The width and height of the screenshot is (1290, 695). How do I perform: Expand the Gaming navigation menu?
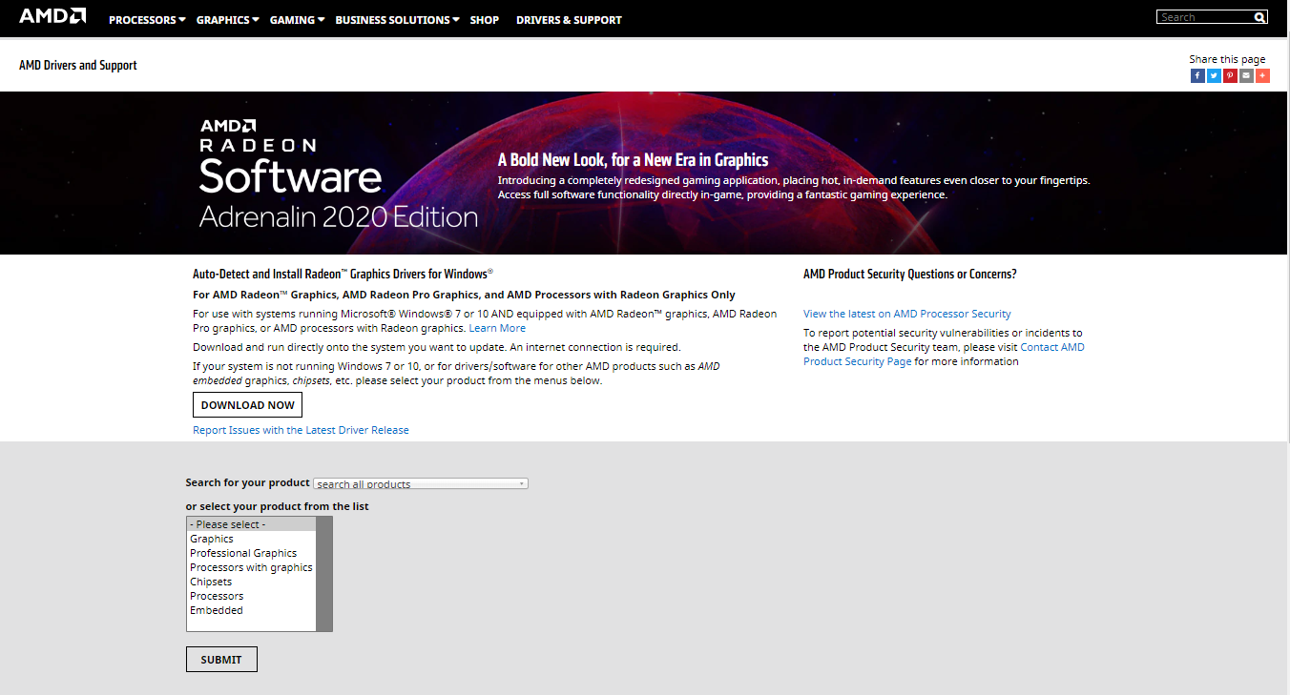pos(297,20)
